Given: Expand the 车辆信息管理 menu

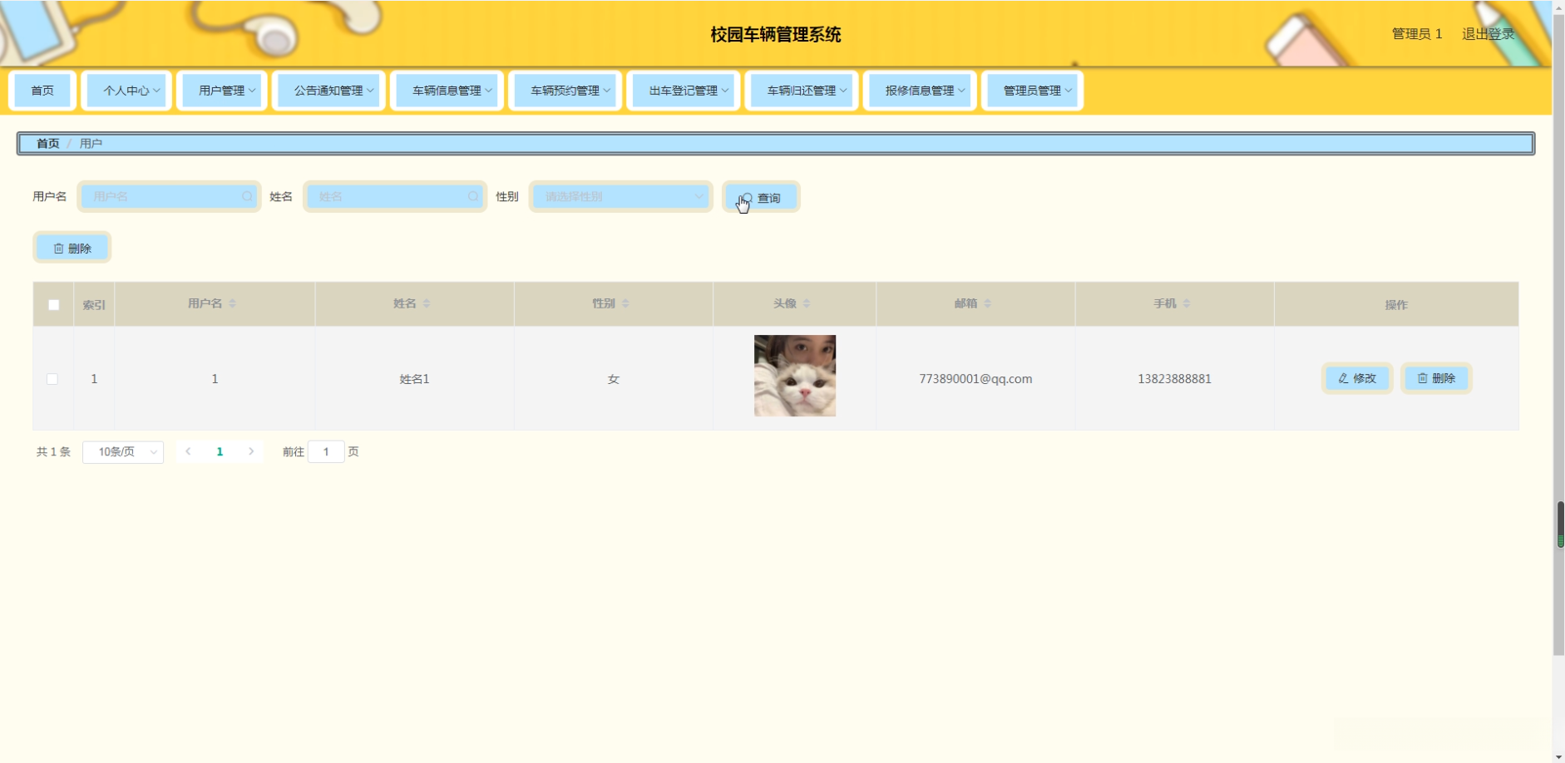Looking at the screenshot, I should pos(447,91).
